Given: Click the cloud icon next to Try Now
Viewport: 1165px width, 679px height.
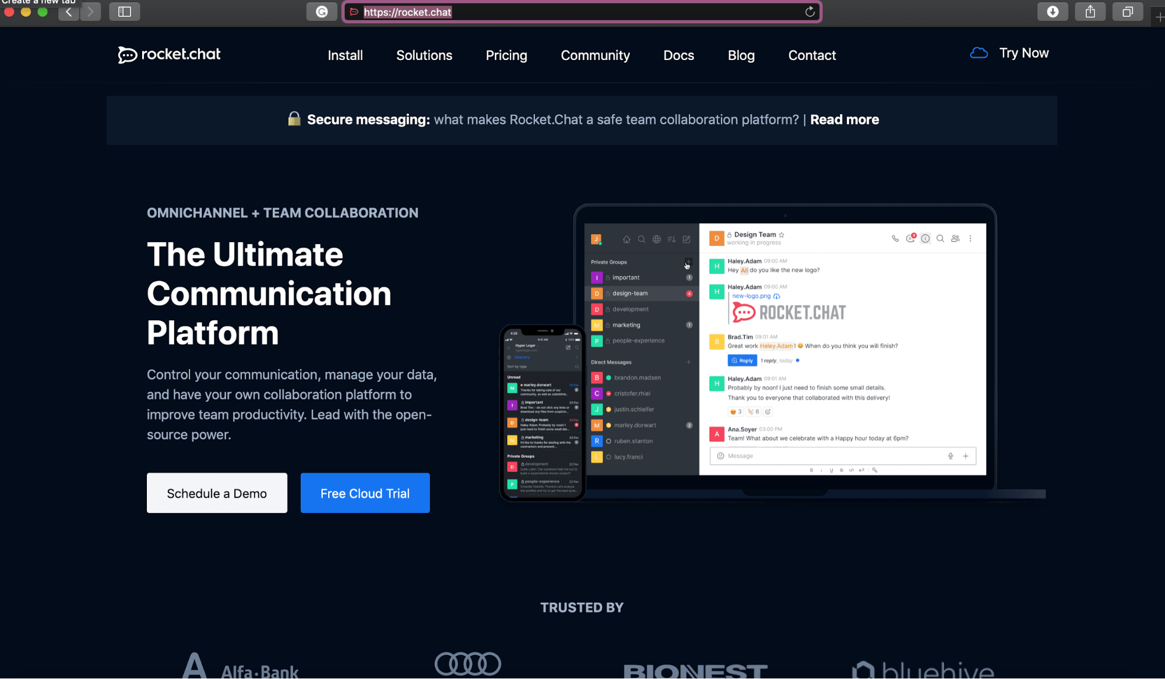Looking at the screenshot, I should coord(978,52).
